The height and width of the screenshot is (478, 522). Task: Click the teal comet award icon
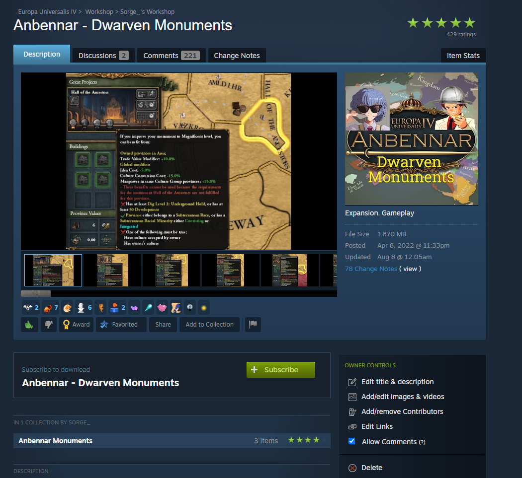pyautogui.click(x=148, y=308)
